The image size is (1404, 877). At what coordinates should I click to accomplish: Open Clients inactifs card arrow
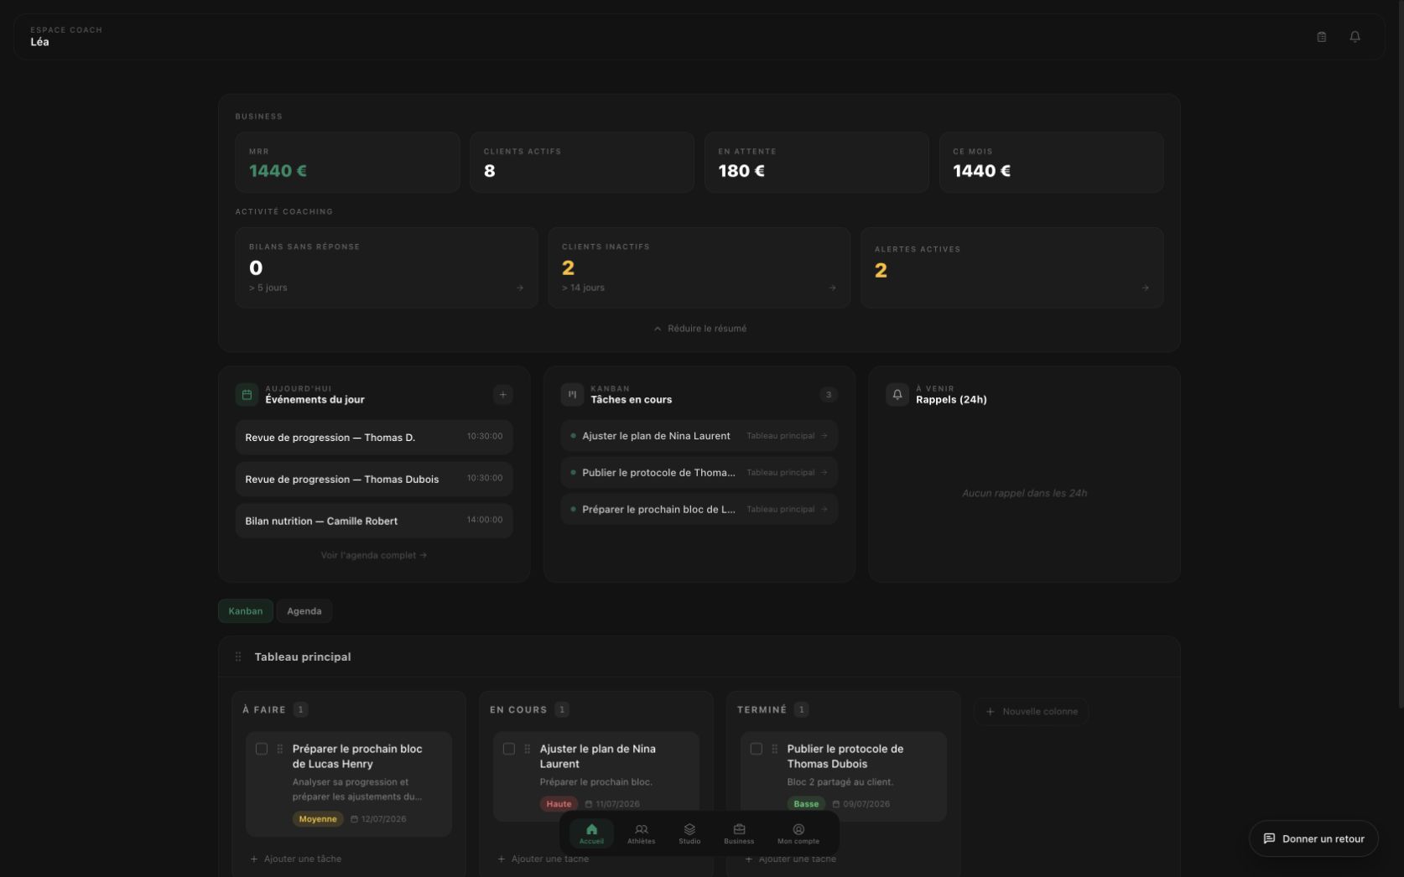pyautogui.click(x=832, y=288)
